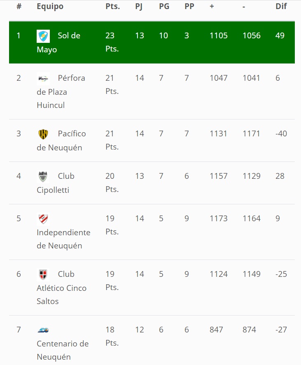Click the # position column header
Image resolution: width=301 pixels, height=365 pixels.
pyautogui.click(x=19, y=7)
